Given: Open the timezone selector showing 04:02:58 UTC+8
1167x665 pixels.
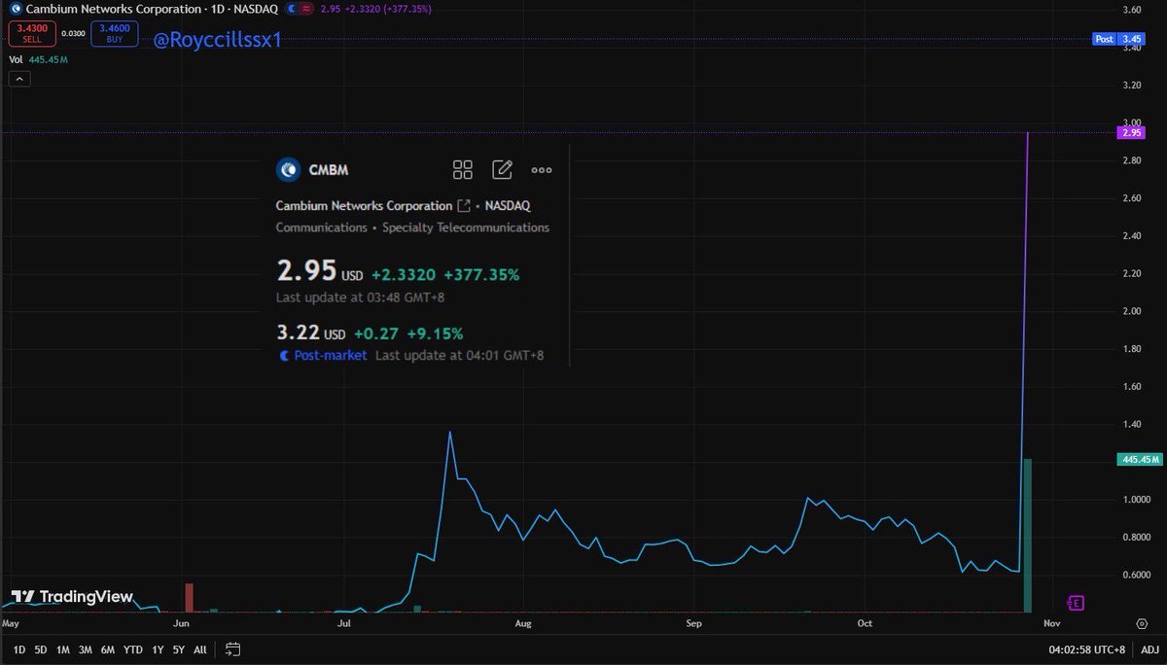Looking at the screenshot, I should [x=1085, y=648].
